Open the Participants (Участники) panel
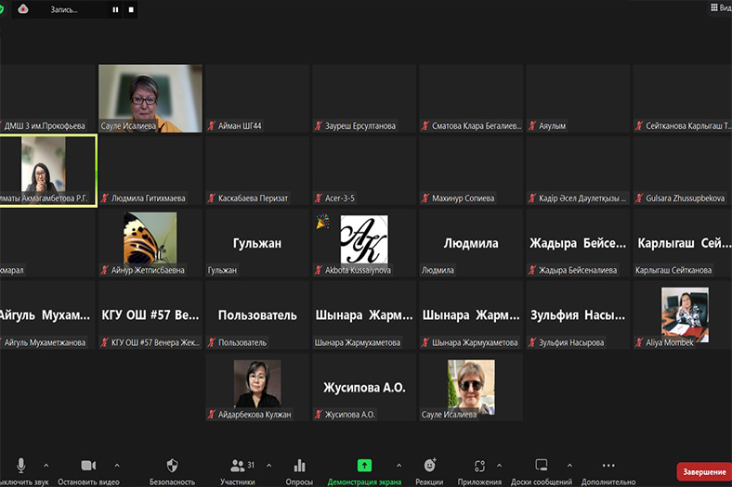 [238, 466]
